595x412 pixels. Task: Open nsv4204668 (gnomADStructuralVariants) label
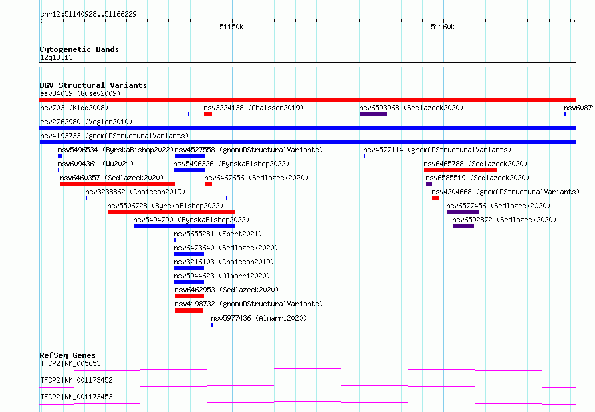(x=505, y=192)
